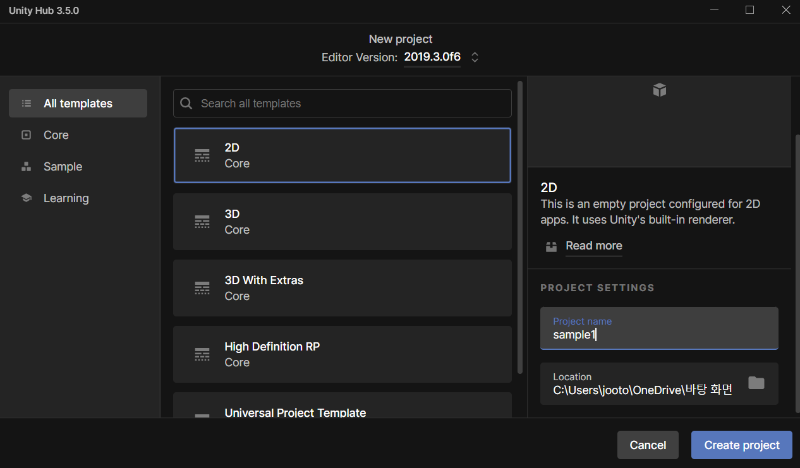
Task: Select the All templates category
Action: coord(78,104)
